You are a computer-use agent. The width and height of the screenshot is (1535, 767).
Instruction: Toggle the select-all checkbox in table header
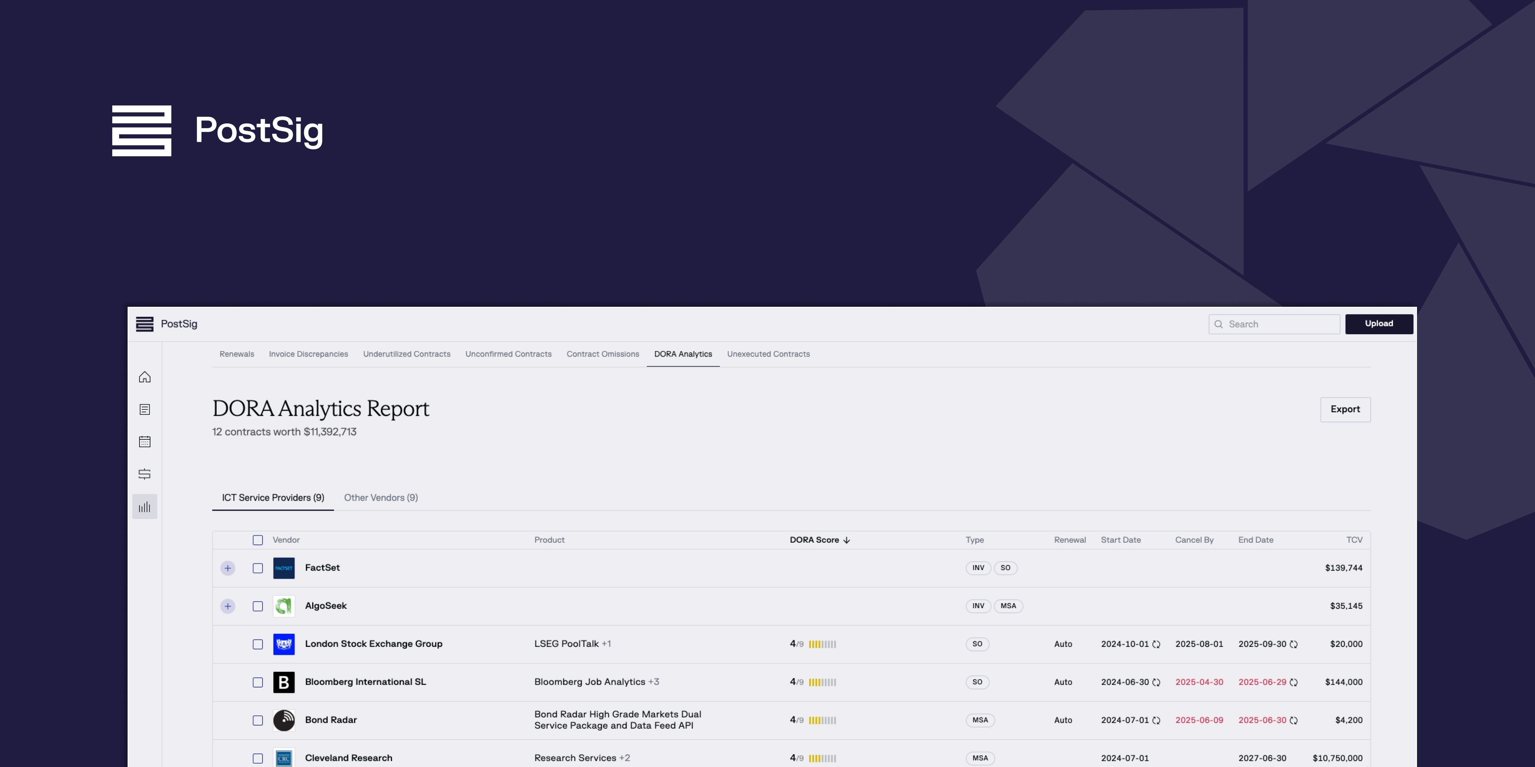(x=257, y=540)
